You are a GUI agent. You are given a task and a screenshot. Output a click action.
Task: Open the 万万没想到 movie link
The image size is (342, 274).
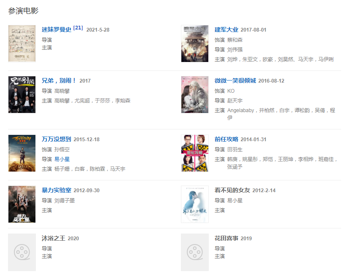57,139
